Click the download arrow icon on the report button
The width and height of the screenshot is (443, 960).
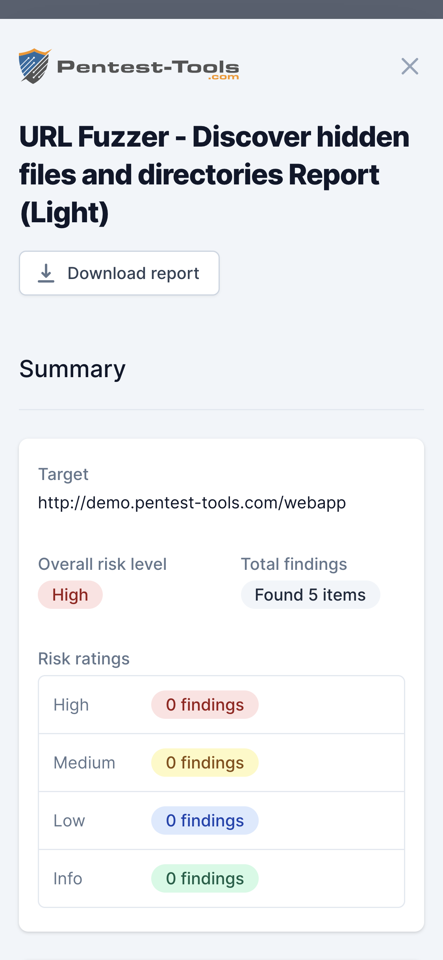46,273
